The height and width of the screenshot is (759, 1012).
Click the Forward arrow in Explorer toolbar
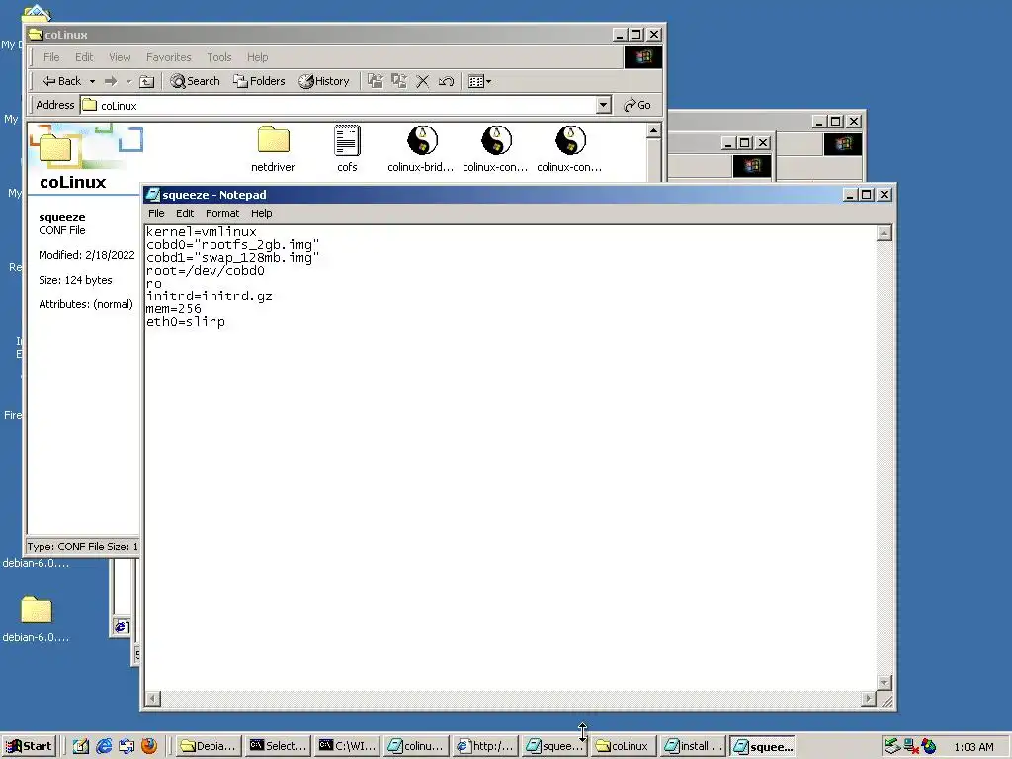point(111,81)
